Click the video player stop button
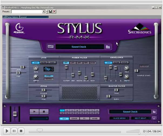The image size is (163, 136). 21,131
